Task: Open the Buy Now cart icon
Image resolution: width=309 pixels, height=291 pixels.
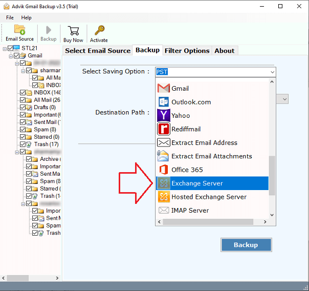Action: pyautogui.click(x=73, y=31)
